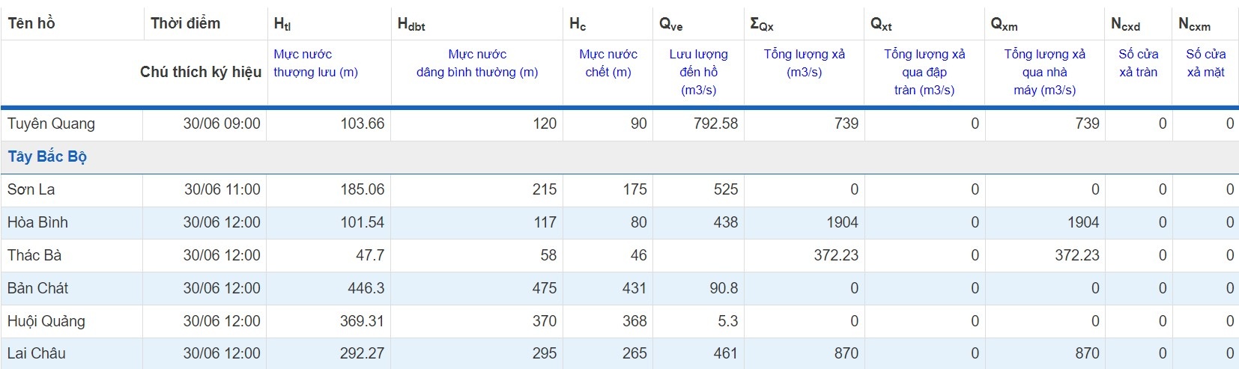This screenshot has height=369, width=1239.
Task: Select the Thác Bà reservoir name
Action: [x=34, y=255]
